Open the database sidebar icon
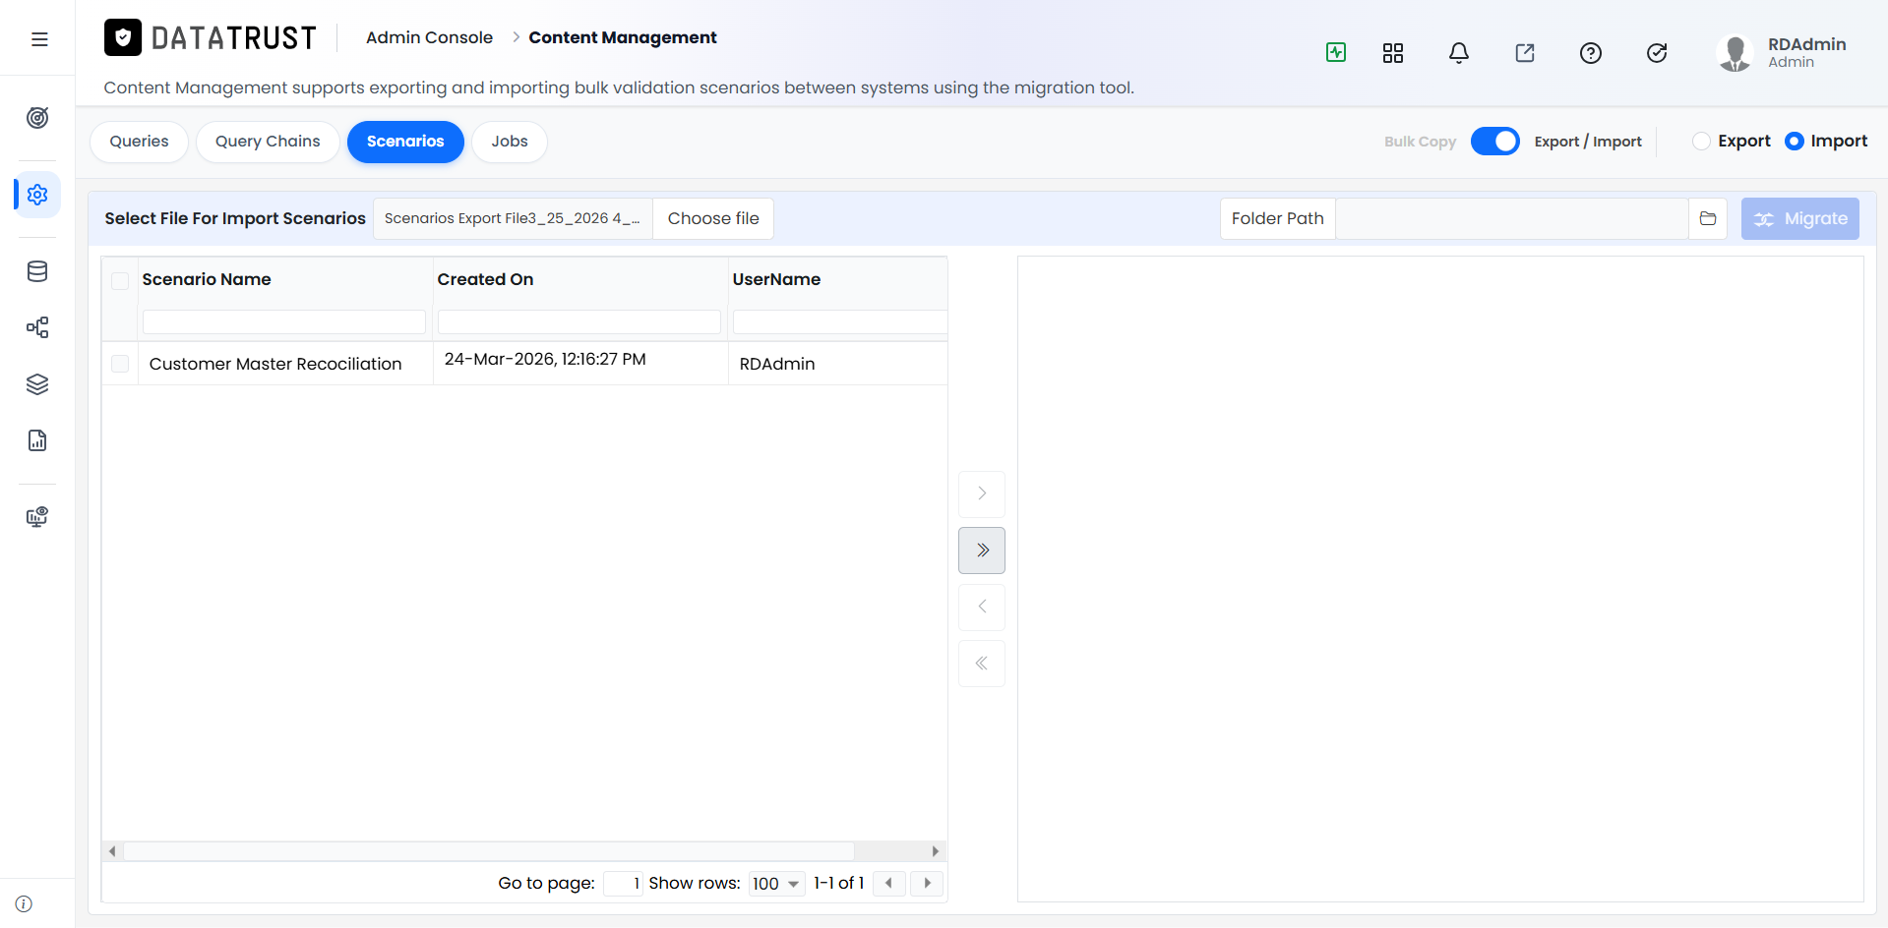This screenshot has width=1888, height=928. [x=37, y=271]
